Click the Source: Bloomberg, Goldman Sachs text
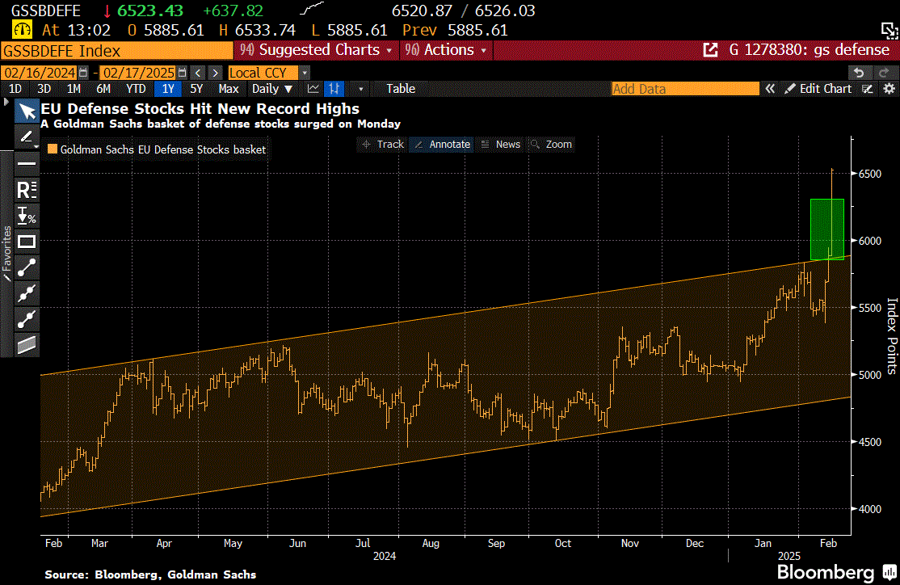 [150, 574]
